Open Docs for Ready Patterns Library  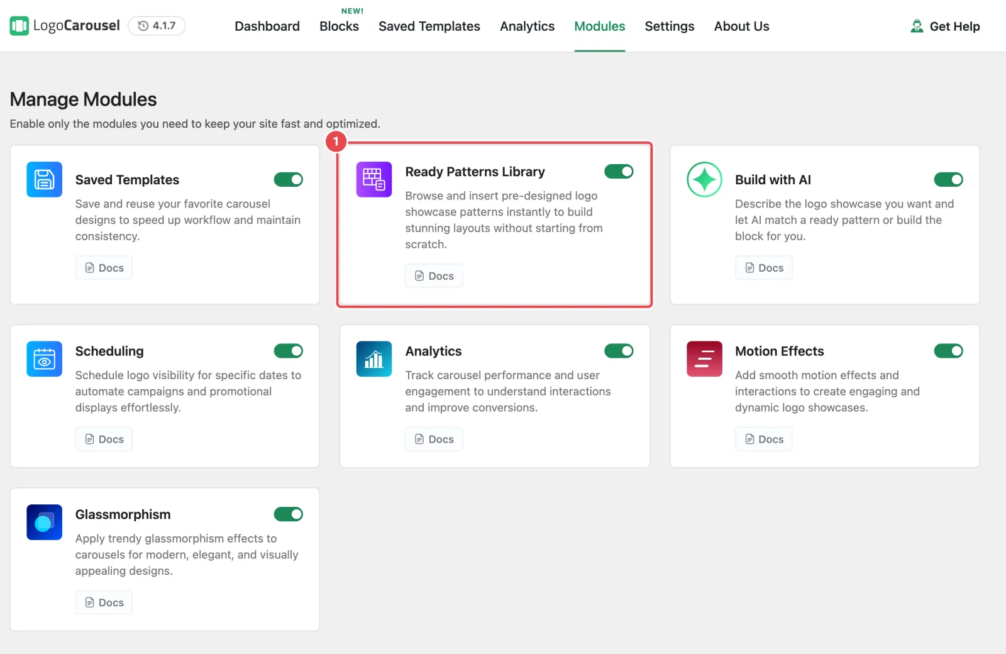pyautogui.click(x=434, y=276)
